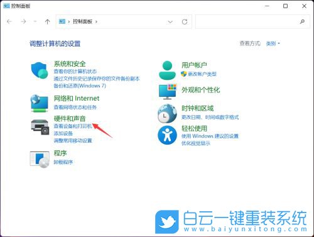314x237 pixels.
Task: Open the Hardware and Sound printer icon
Action: [40, 127]
